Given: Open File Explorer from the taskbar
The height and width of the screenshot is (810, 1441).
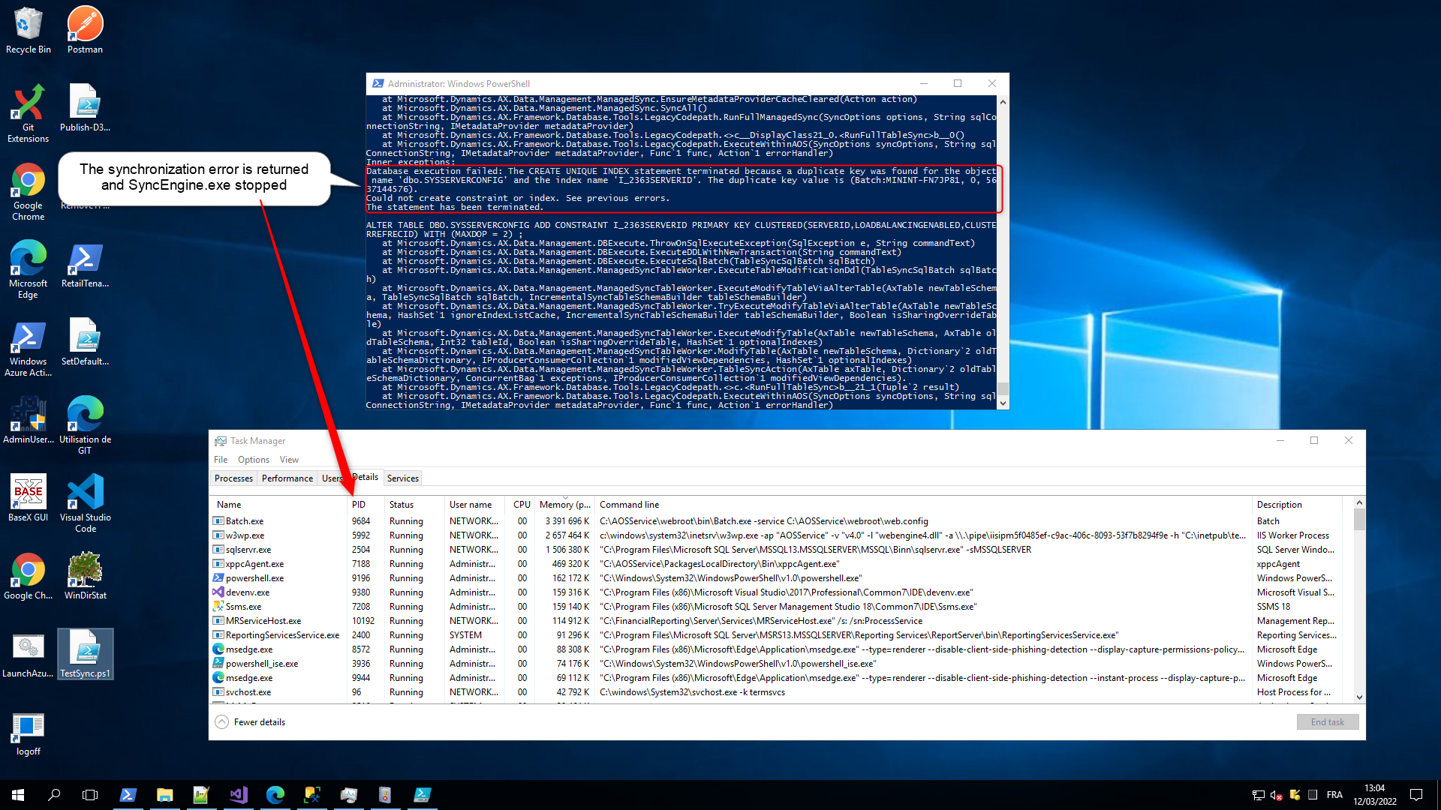Looking at the screenshot, I should click(164, 794).
